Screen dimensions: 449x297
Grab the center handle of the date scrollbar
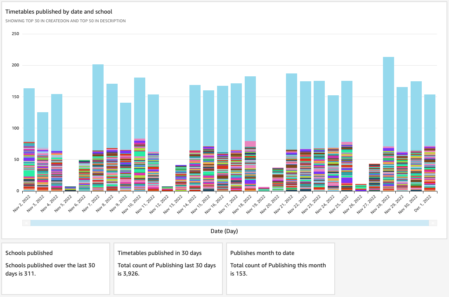pyautogui.click(x=229, y=223)
